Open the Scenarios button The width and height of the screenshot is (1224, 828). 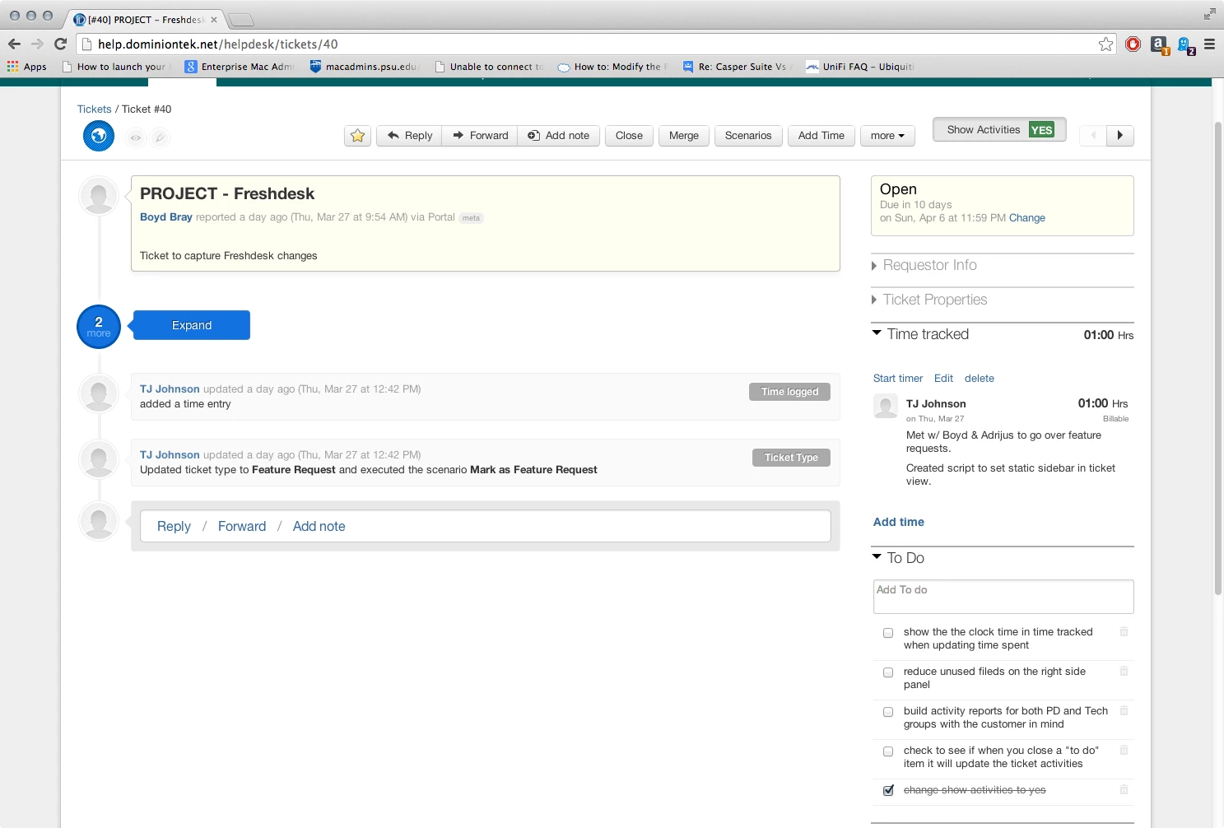[x=748, y=136]
